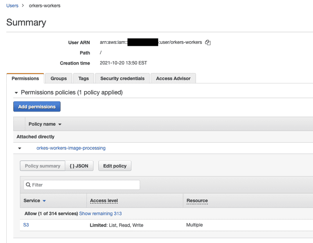Select the Access Advisor tab
This screenshot has height=243, width=313.
pos(173,79)
